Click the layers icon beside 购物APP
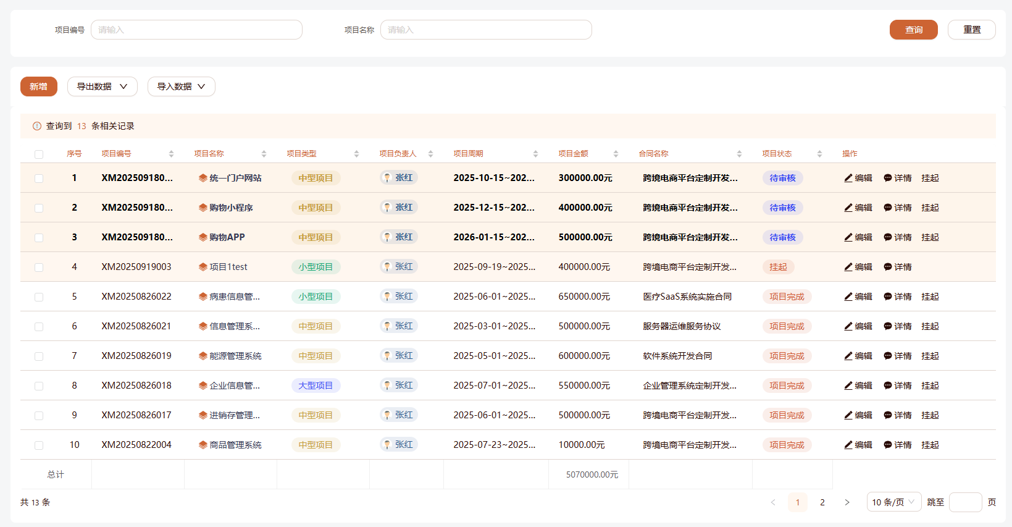The width and height of the screenshot is (1012, 527). [x=203, y=237]
